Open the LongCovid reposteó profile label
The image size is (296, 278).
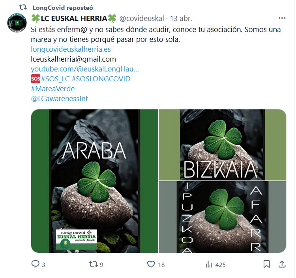pyautogui.click(x=63, y=8)
